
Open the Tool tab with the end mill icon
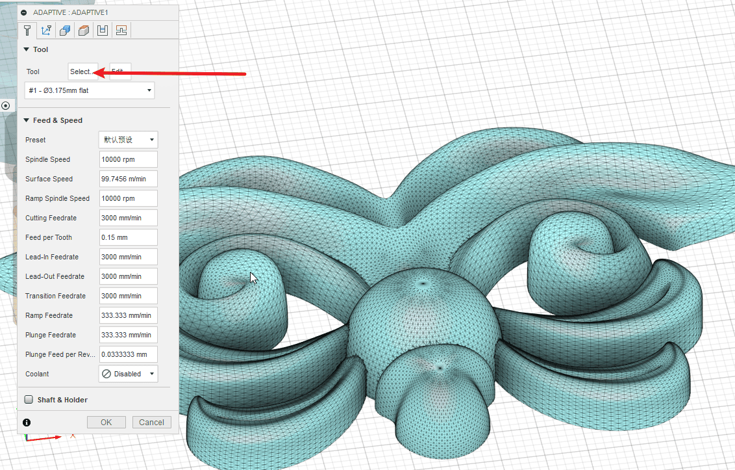click(27, 31)
